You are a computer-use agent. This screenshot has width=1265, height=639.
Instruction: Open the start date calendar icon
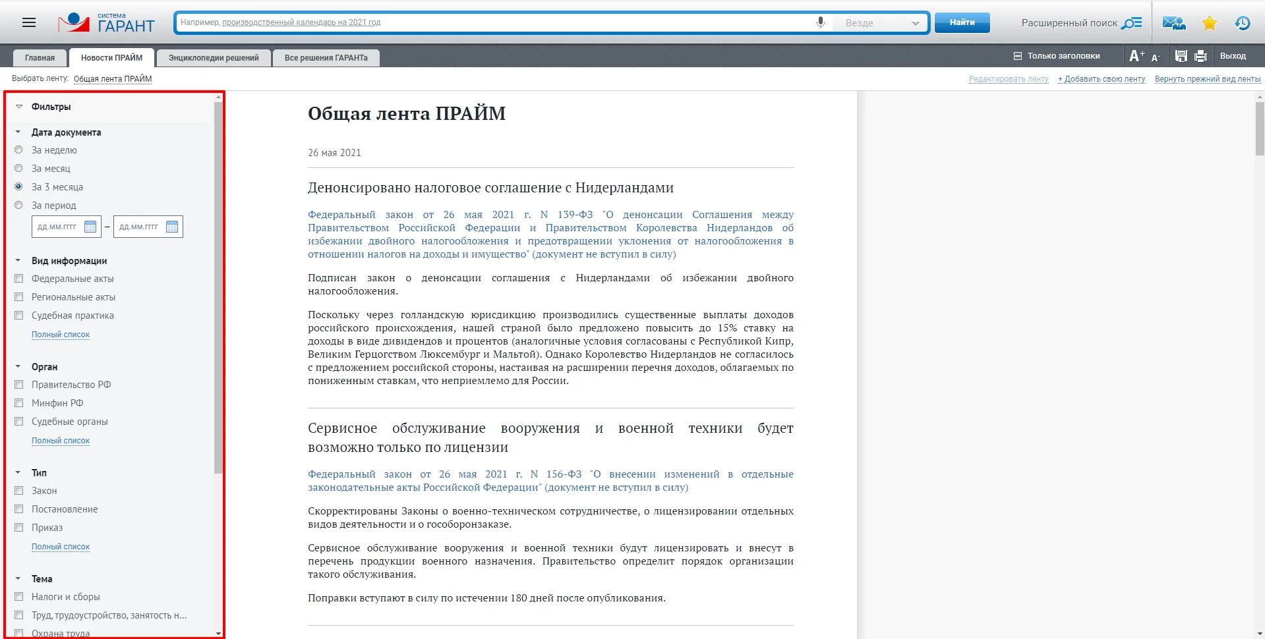[90, 227]
